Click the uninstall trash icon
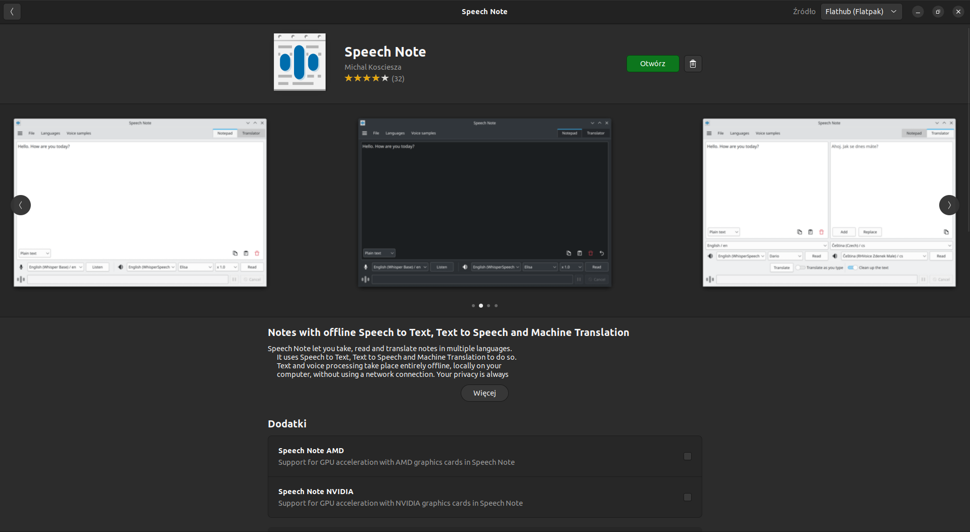The image size is (970, 532). point(693,64)
